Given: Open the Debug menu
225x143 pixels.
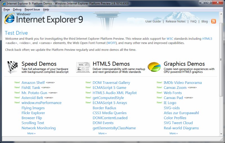Looking at the screenshot, I should point(17,10).
